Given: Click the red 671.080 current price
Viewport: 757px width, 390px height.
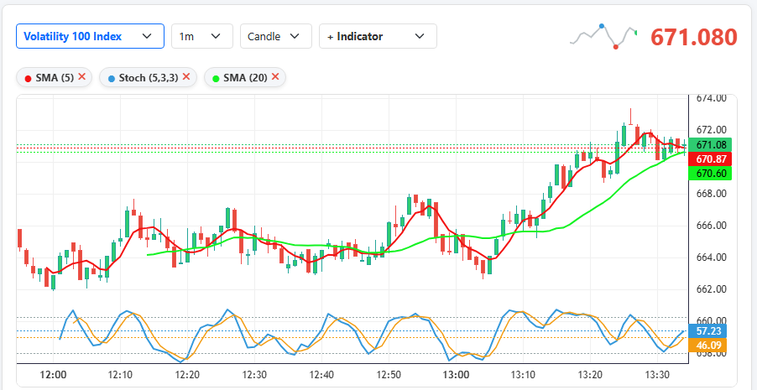Looking at the screenshot, I should tap(694, 37).
